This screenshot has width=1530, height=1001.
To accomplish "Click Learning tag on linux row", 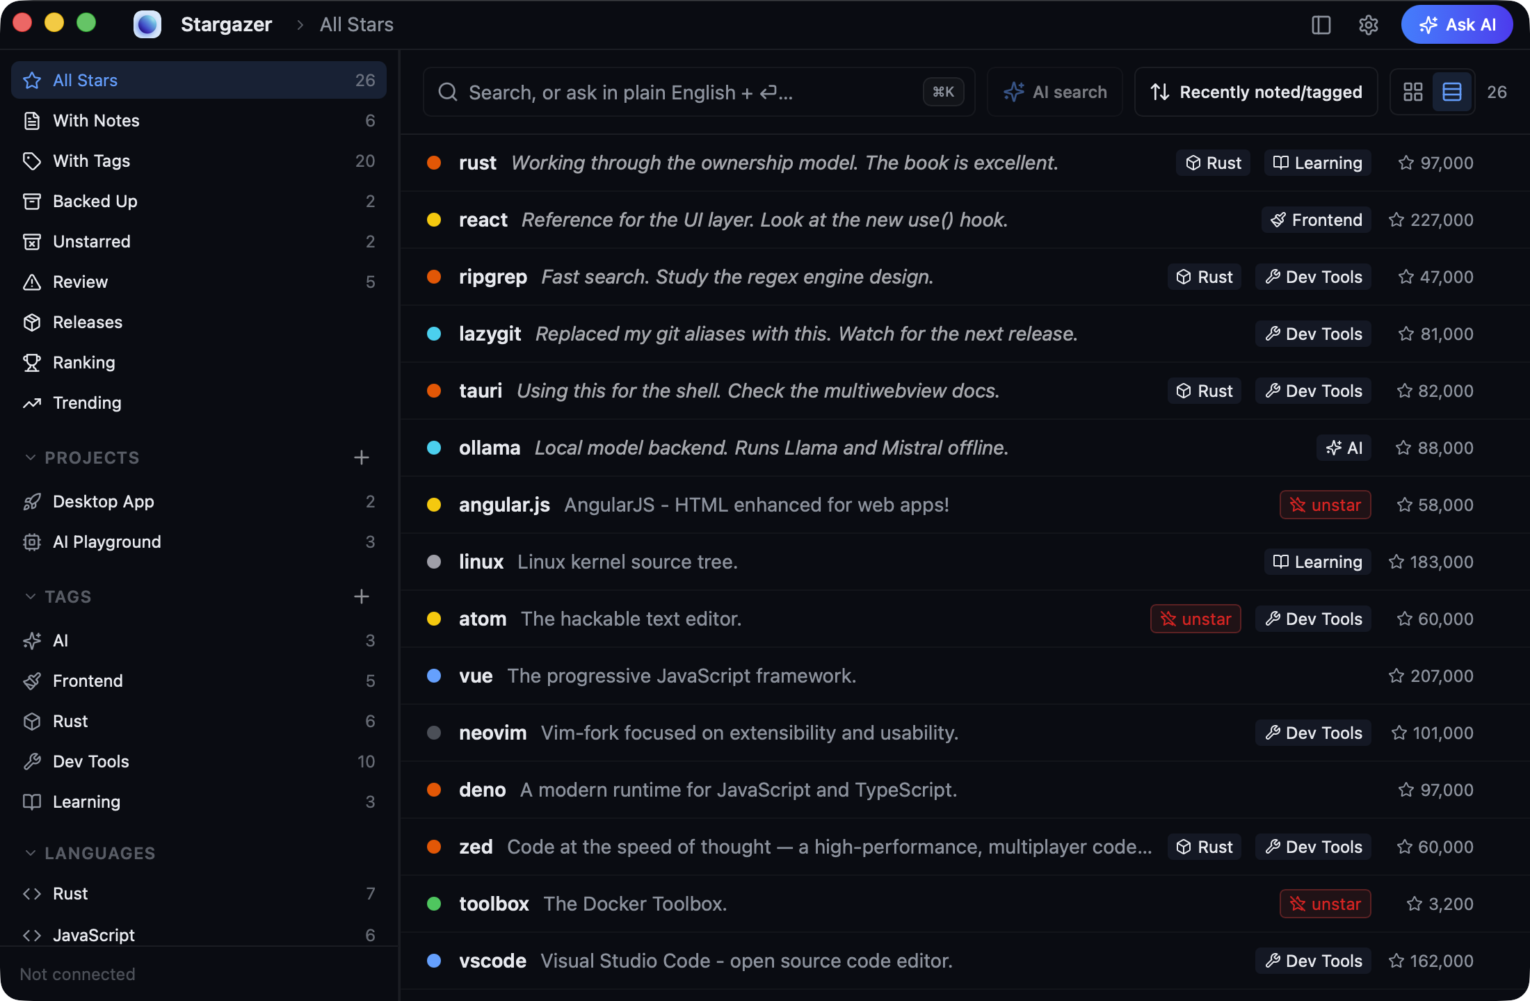I will pos(1317,562).
